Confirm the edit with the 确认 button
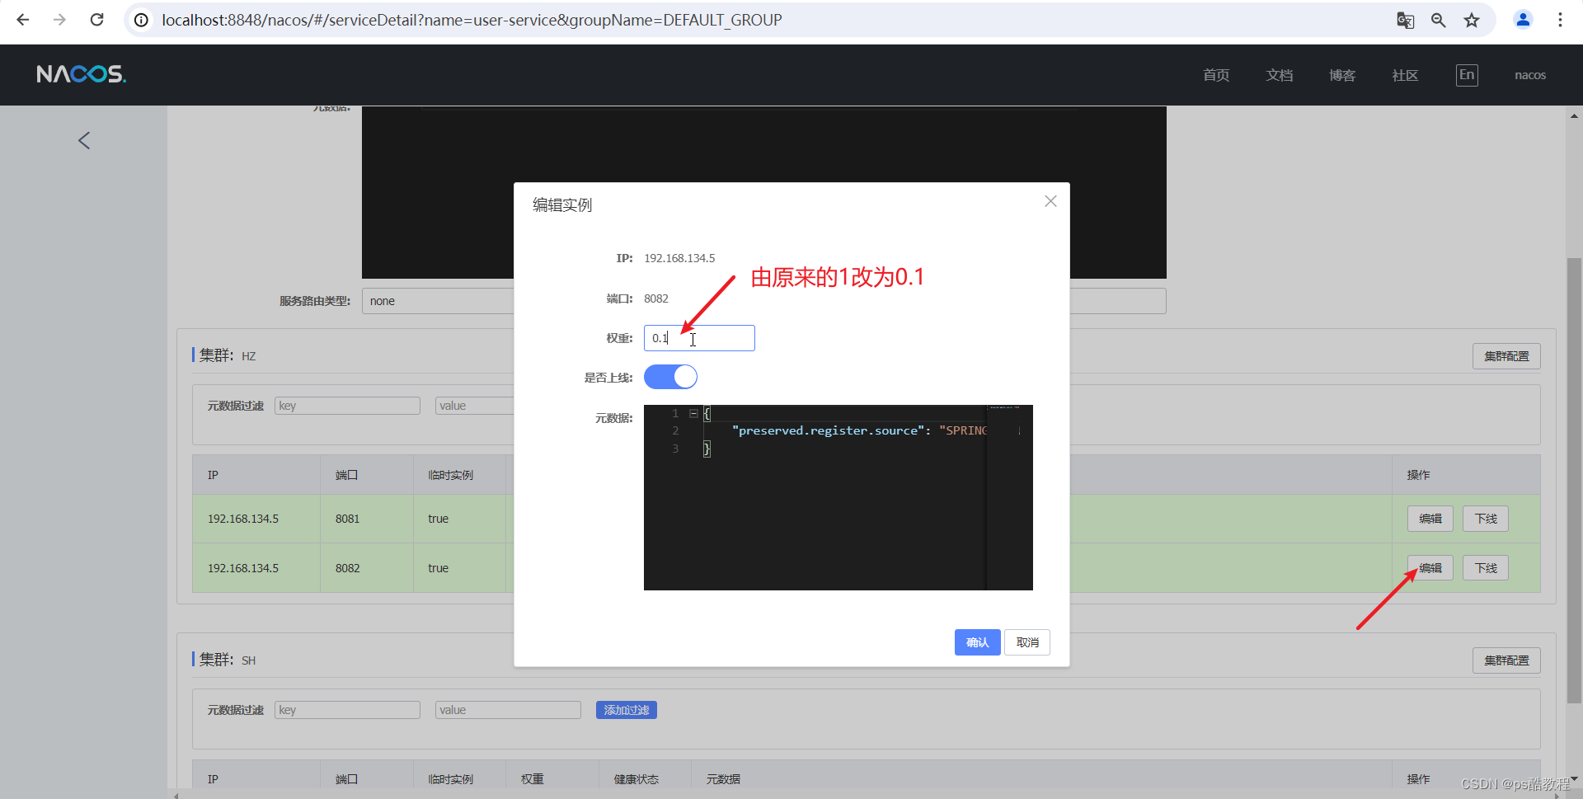The height and width of the screenshot is (799, 1583). (x=977, y=642)
